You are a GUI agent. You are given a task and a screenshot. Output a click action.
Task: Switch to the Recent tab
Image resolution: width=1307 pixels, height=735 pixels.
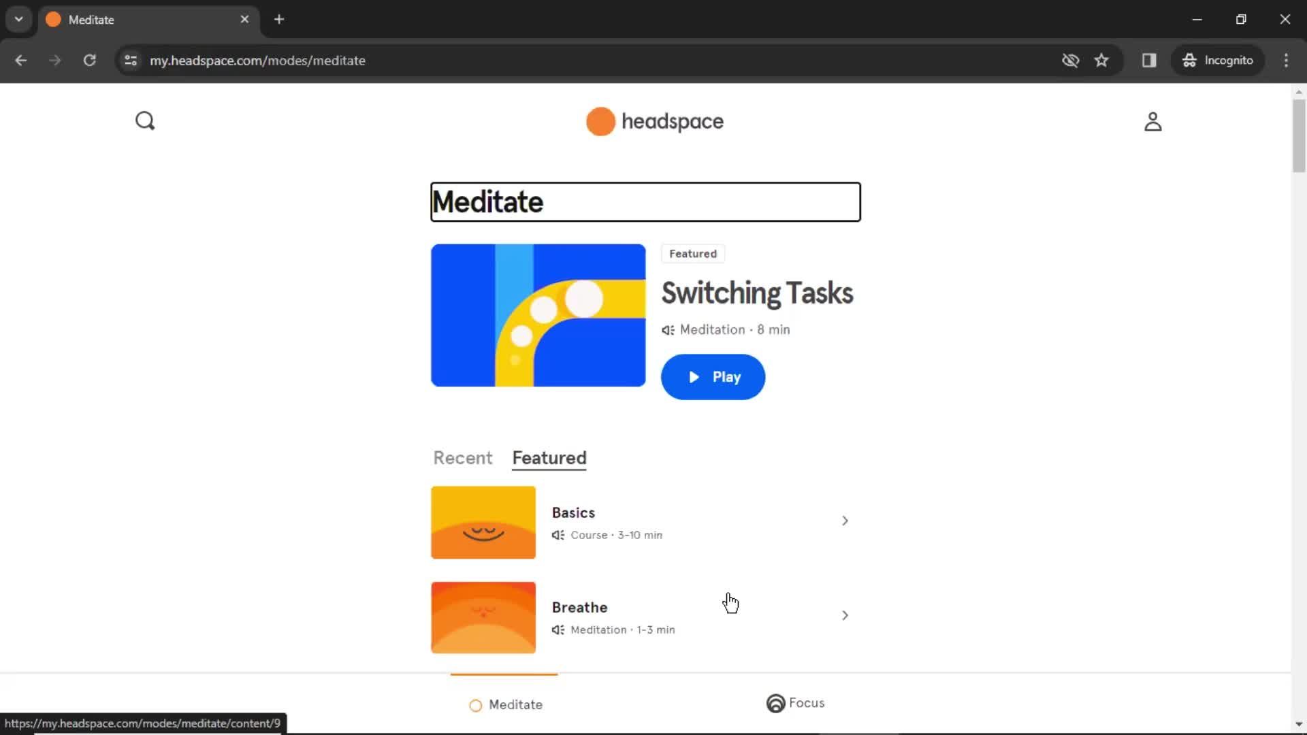[x=462, y=458]
